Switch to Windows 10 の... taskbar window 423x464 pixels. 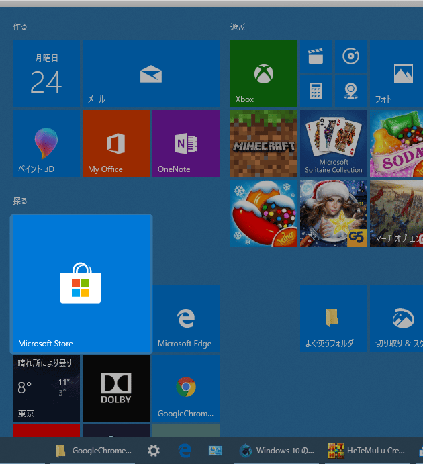point(276,451)
